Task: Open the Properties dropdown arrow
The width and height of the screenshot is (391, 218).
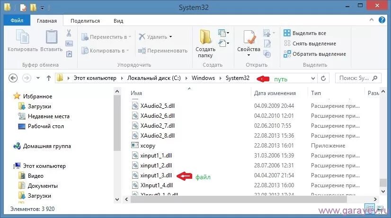Action: pos(249,55)
